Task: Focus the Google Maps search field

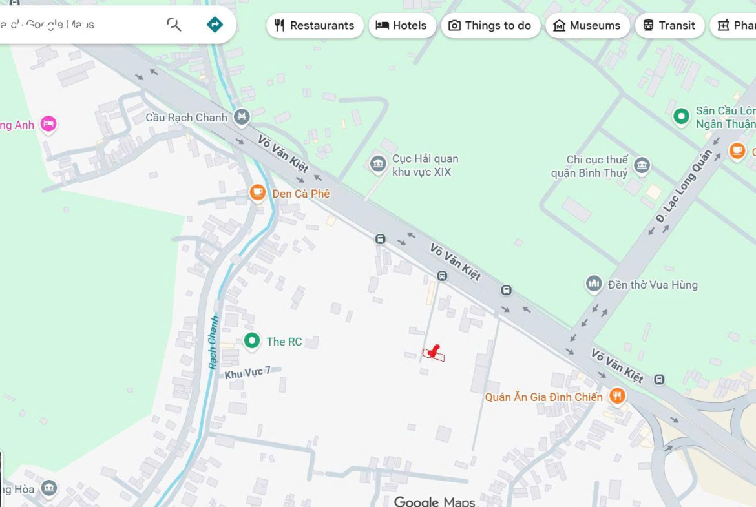Action: [x=78, y=25]
